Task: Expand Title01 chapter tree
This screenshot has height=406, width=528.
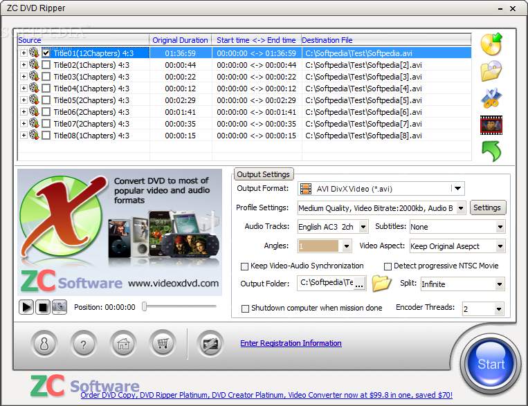Action: click(24, 53)
